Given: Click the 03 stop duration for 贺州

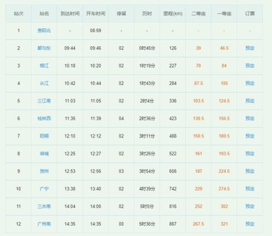Looking at the screenshot, I should click(x=121, y=171).
